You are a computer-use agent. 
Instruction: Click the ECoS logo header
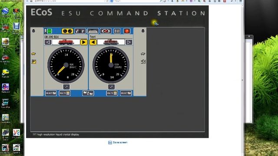[42, 13]
